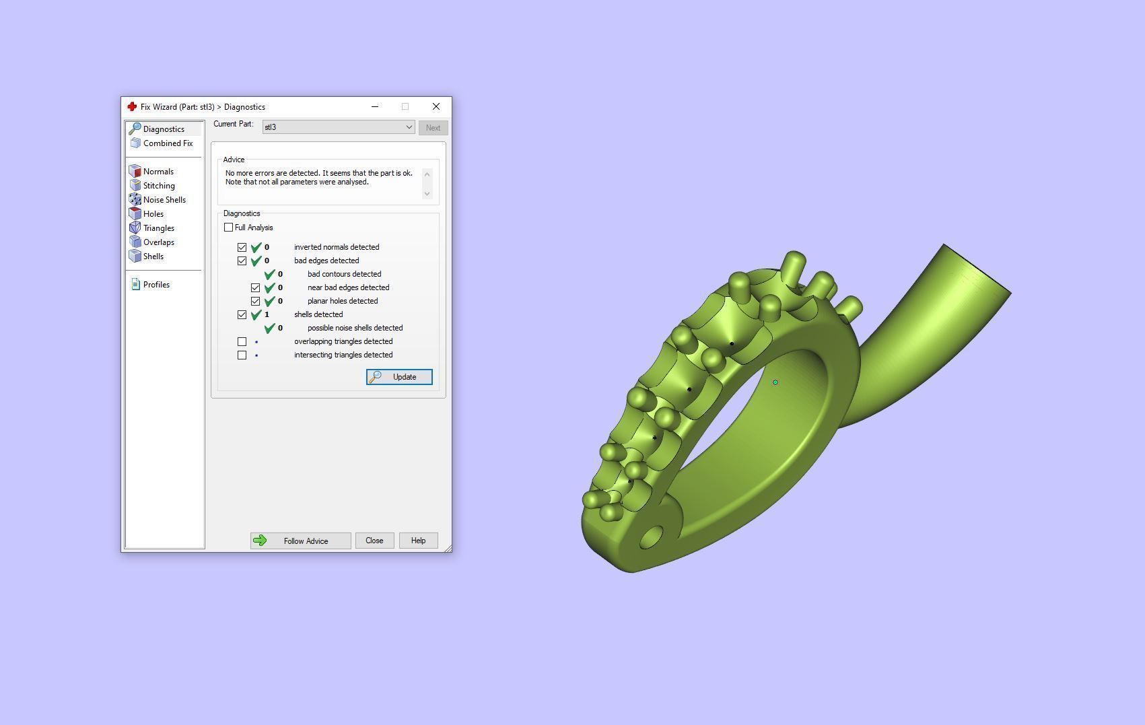Go to the Normals page
The height and width of the screenshot is (725, 1145).
coord(158,171)
